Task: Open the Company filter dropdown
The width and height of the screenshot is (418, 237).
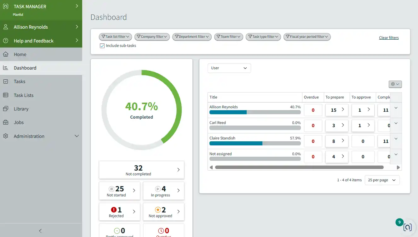Action: (152, 37)
